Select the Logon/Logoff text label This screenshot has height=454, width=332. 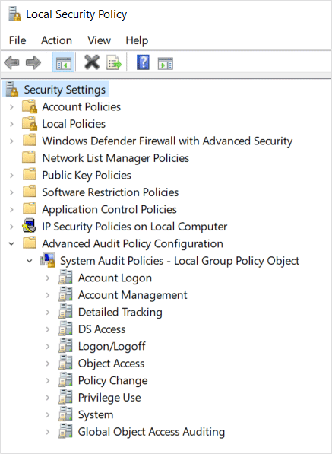112,346
